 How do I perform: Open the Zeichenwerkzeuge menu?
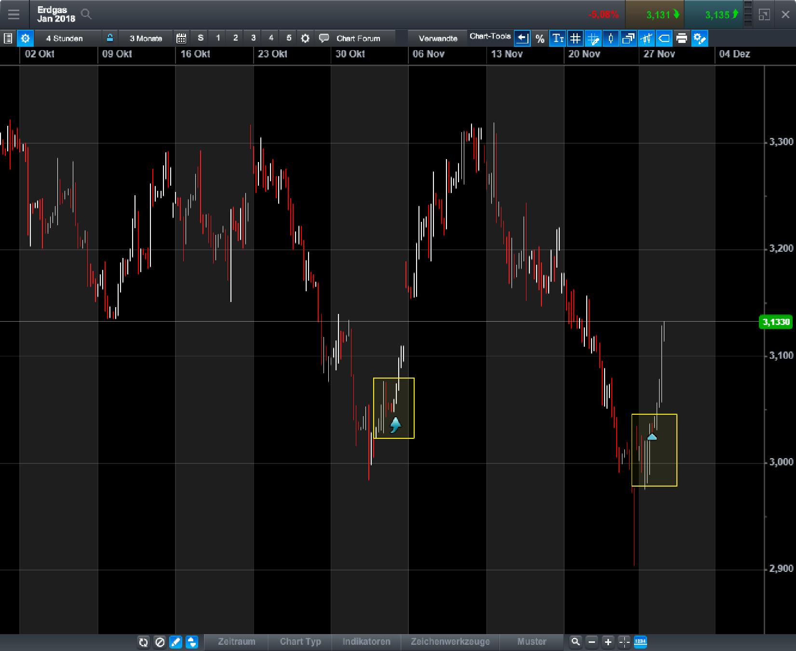click(450, 642)
